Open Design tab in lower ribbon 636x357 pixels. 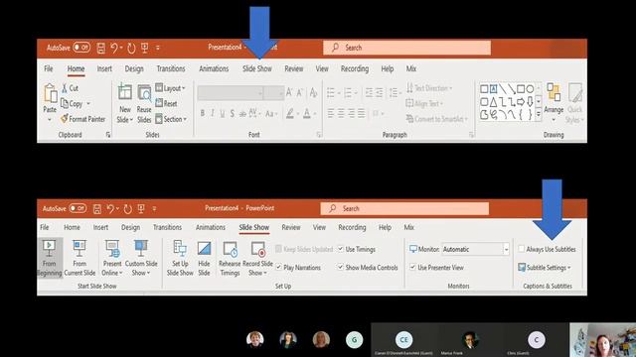click(130, 227)
